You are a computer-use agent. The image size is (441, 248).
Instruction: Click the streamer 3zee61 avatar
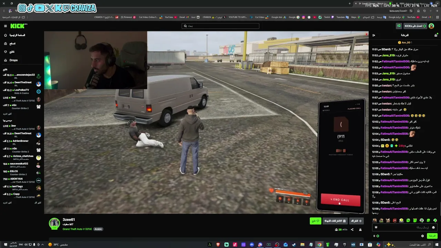coord(54,223)
